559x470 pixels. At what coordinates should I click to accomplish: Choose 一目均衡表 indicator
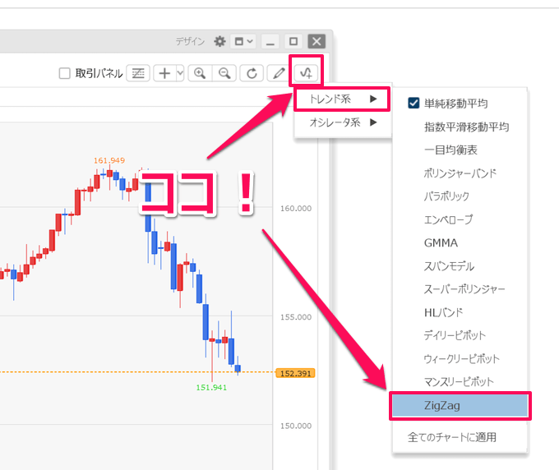tap(450, 150)
